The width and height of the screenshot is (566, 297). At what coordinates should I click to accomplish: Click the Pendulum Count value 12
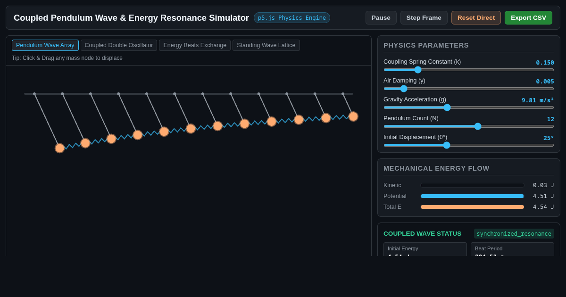tap(550, 119)
